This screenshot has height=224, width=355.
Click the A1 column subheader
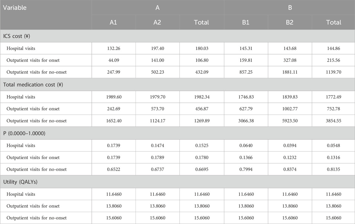pyautogui.click(x=113, y=22)
